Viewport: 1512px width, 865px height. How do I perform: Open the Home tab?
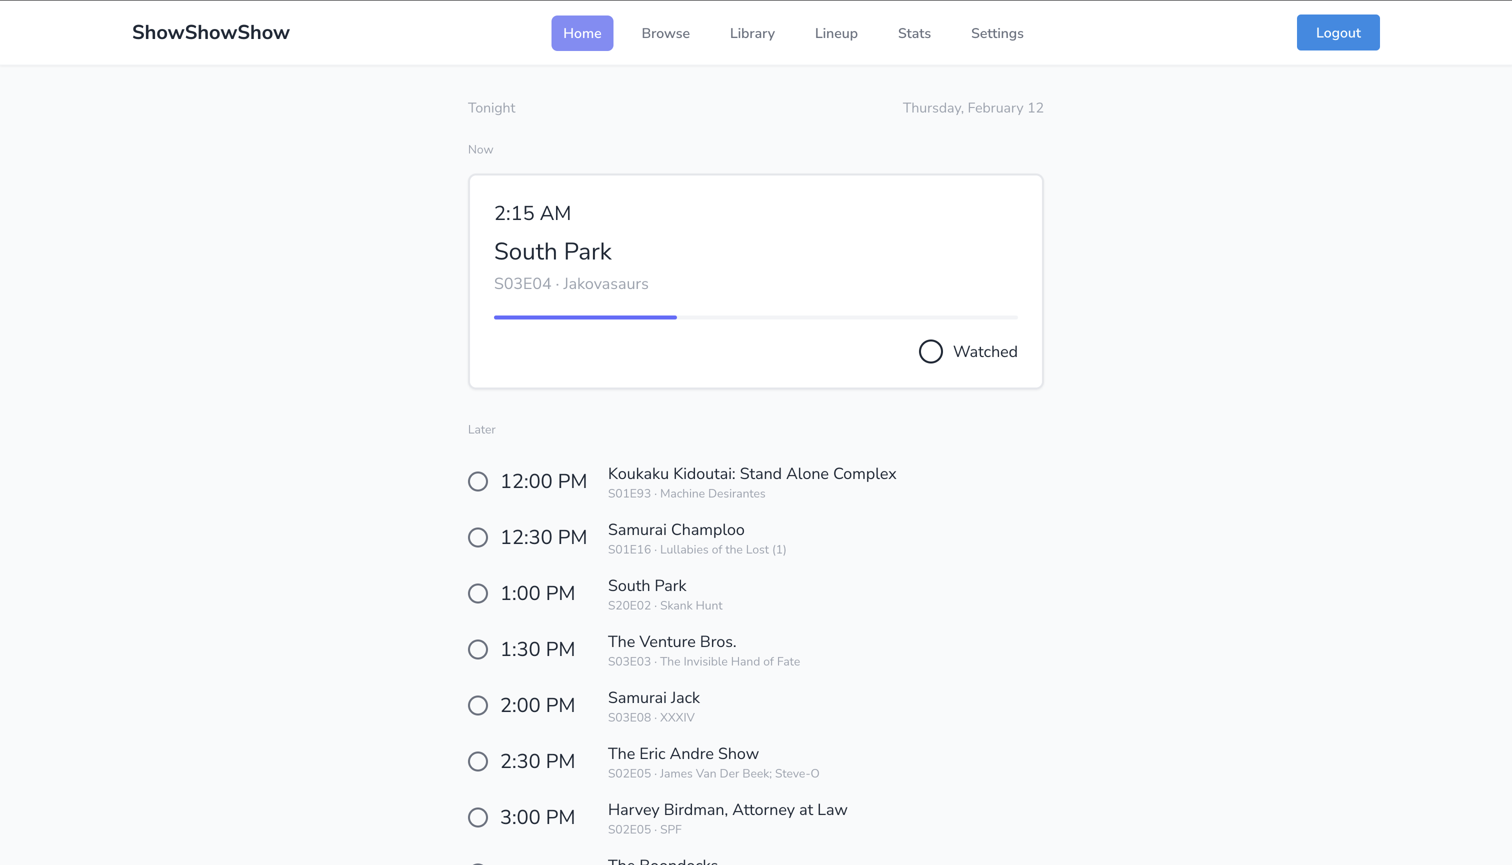pos(581,33)
